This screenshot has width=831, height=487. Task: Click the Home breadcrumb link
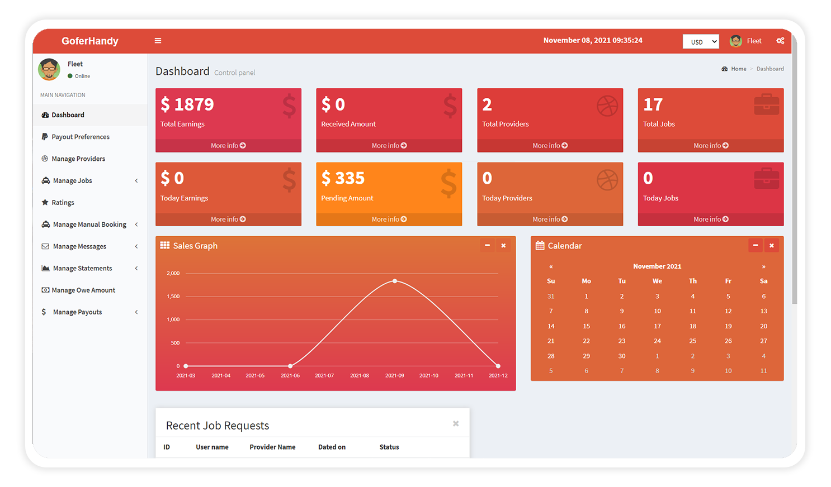pyautogui.click(x=738, y=69)
